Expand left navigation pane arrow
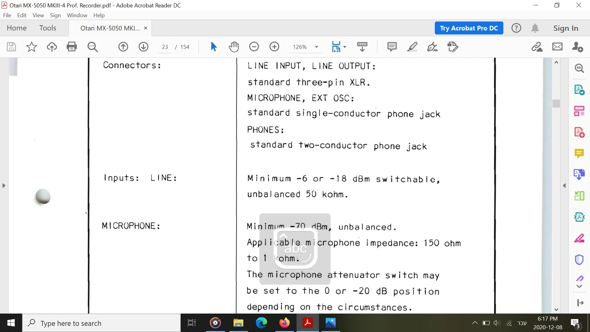This screenshot has width=590, height=332. 4,186
